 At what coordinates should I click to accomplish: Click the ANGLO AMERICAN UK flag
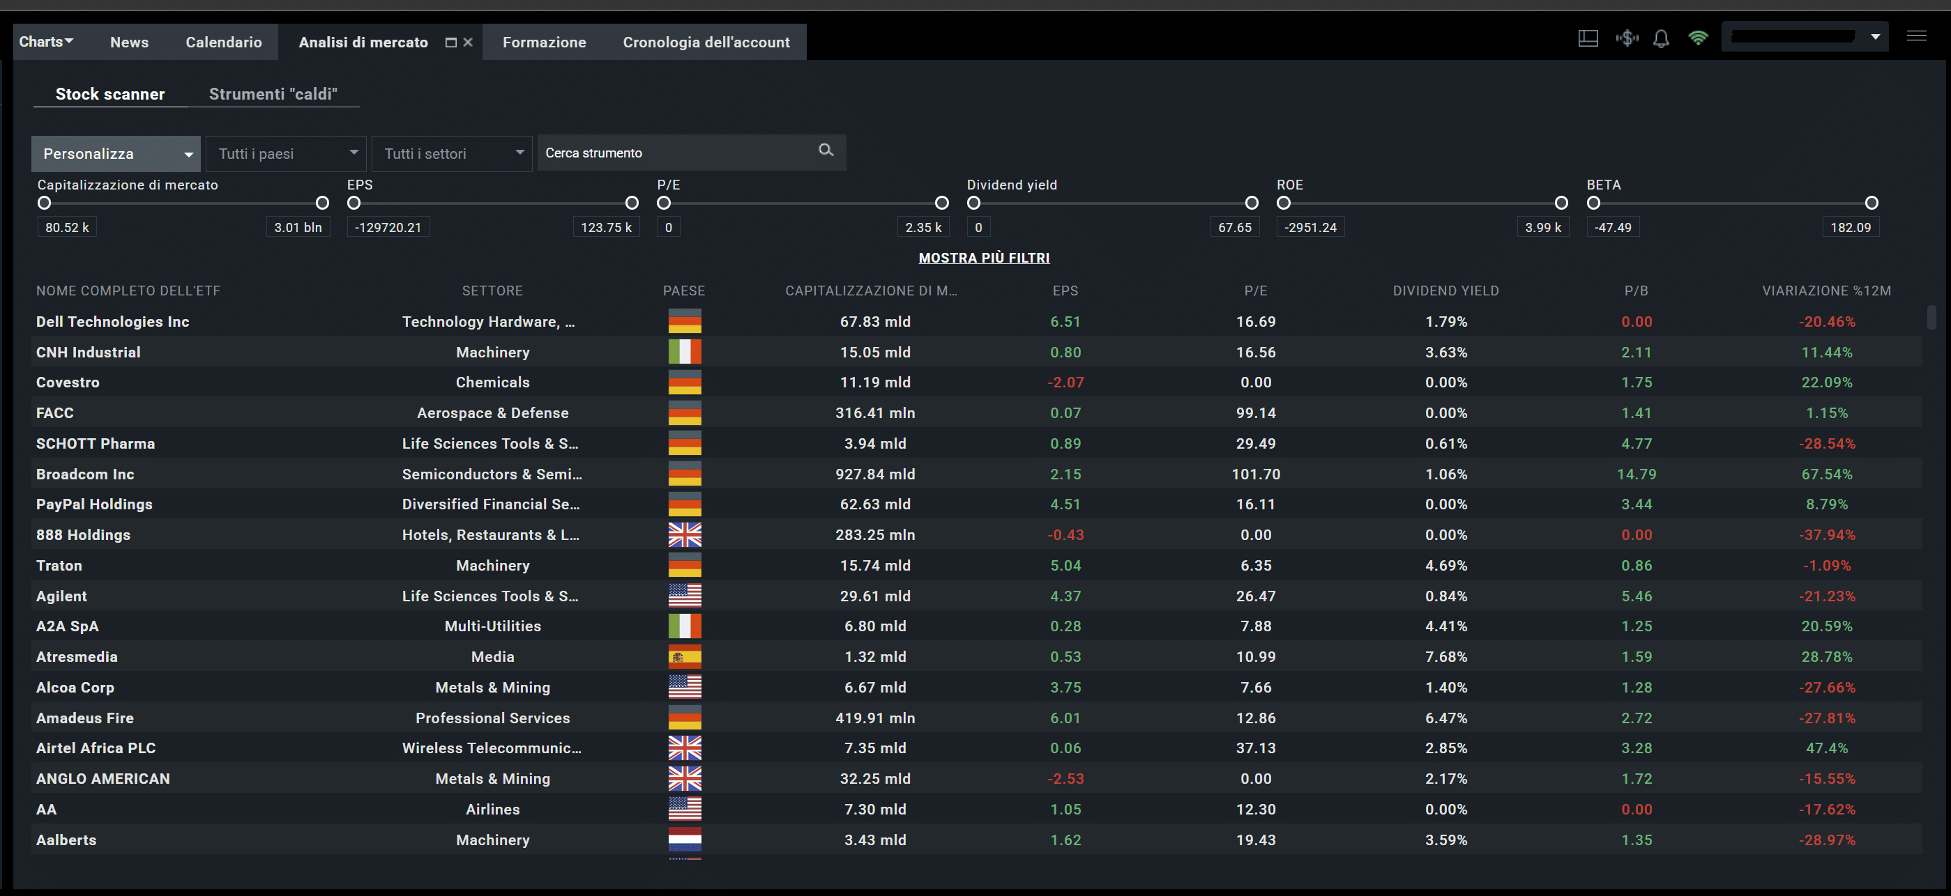[x=685, y=778]
